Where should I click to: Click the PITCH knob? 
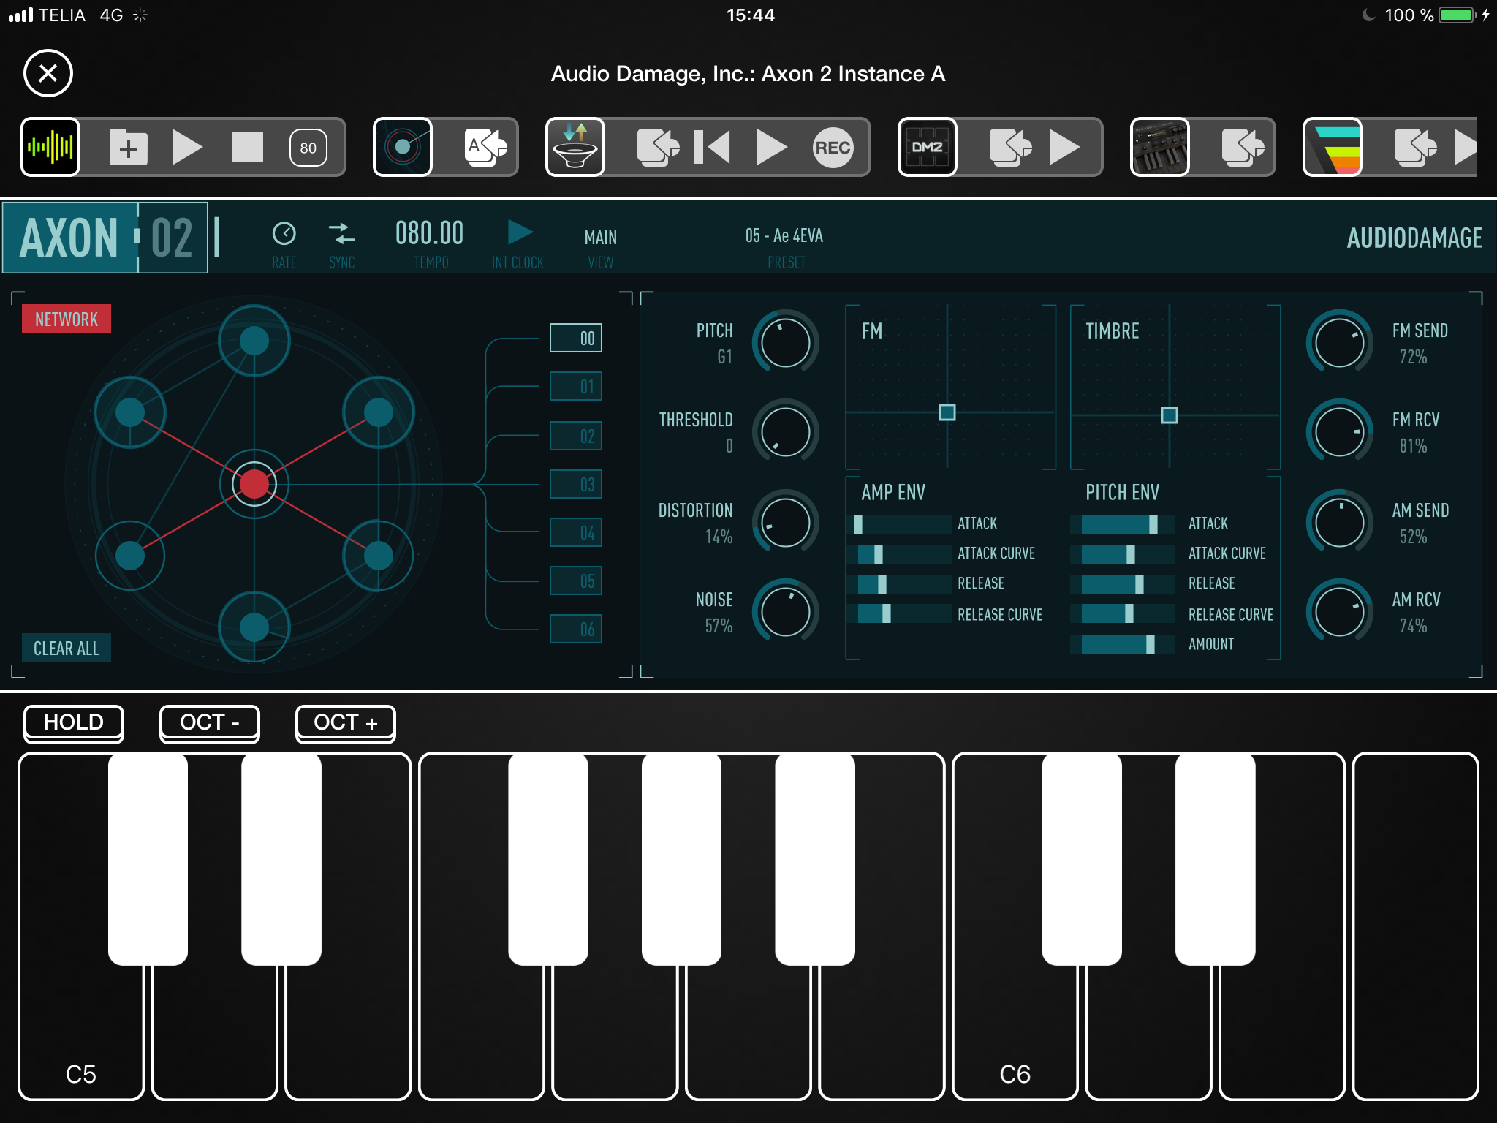coord(786,342)
